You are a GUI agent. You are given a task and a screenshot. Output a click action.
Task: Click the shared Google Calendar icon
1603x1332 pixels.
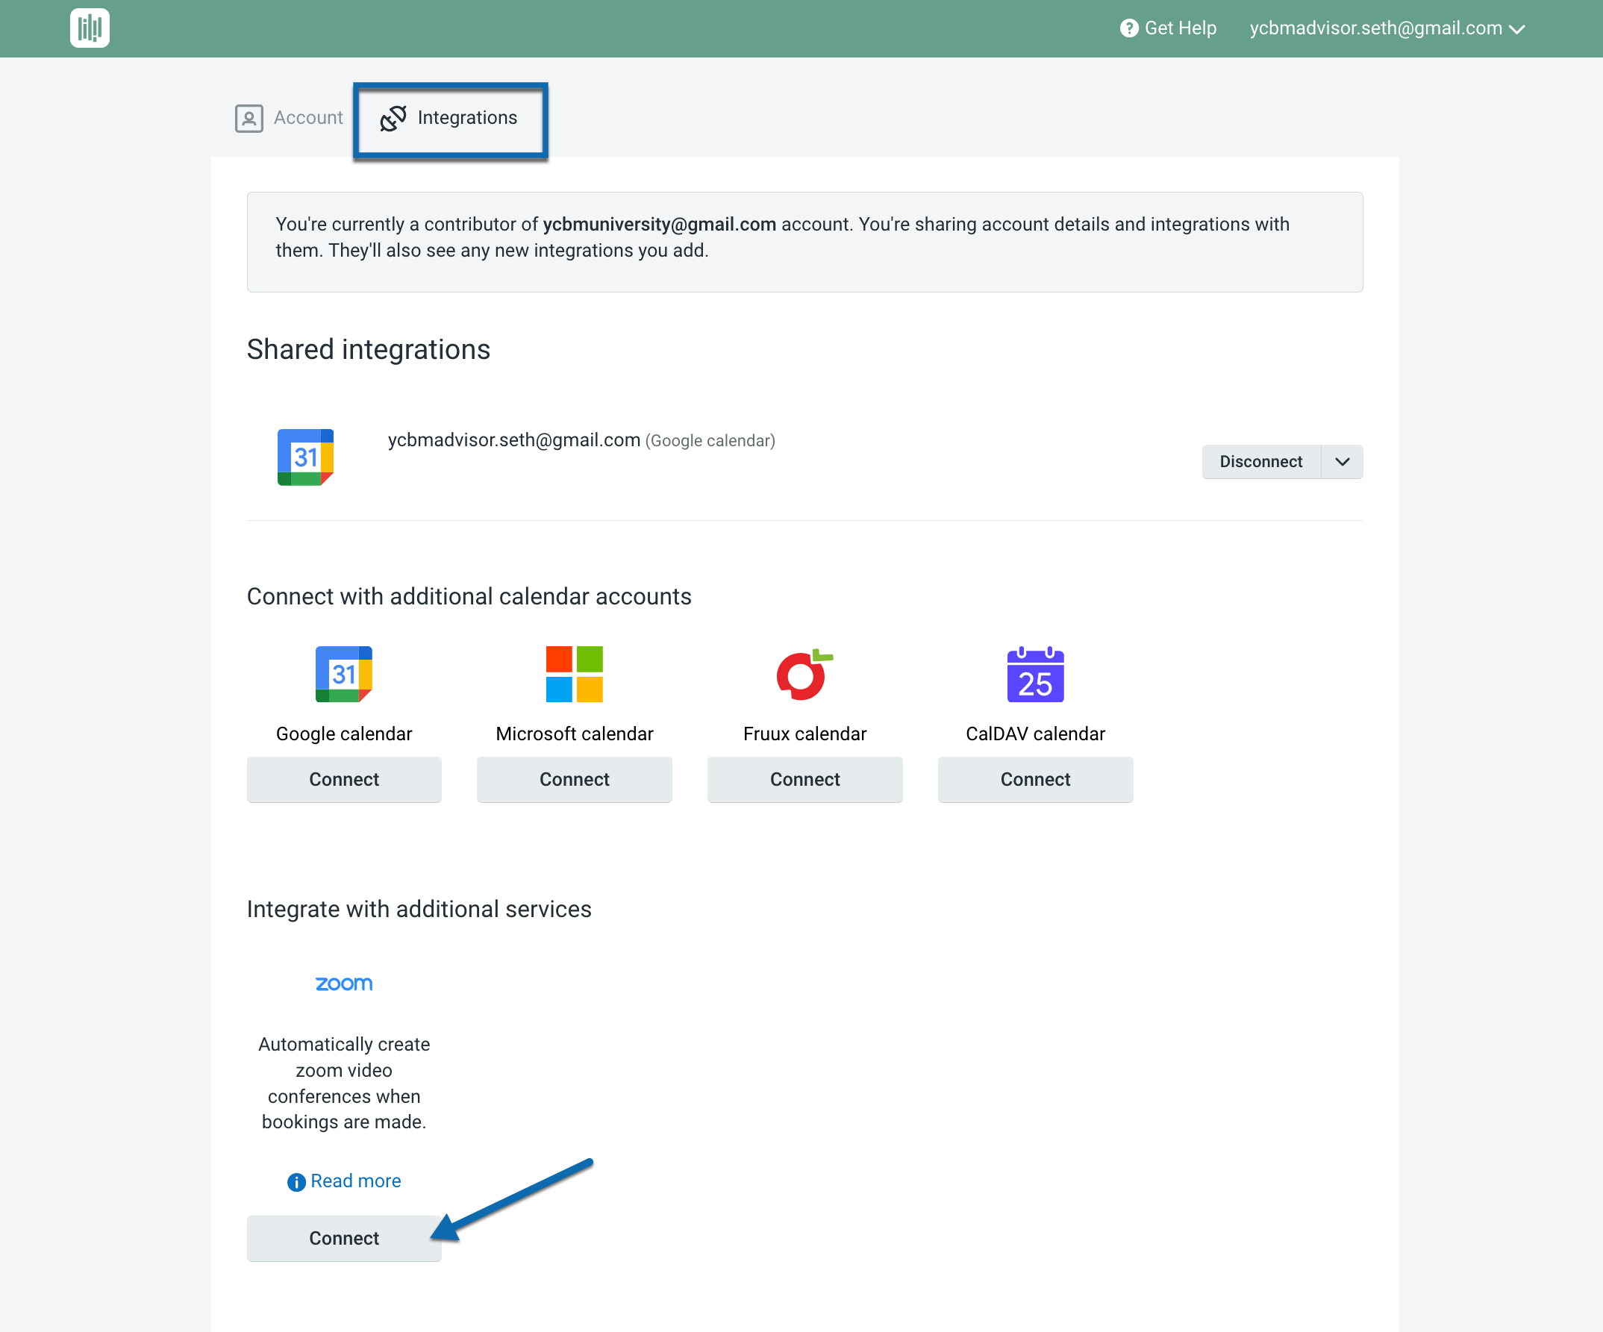click(x=305, y=457)
